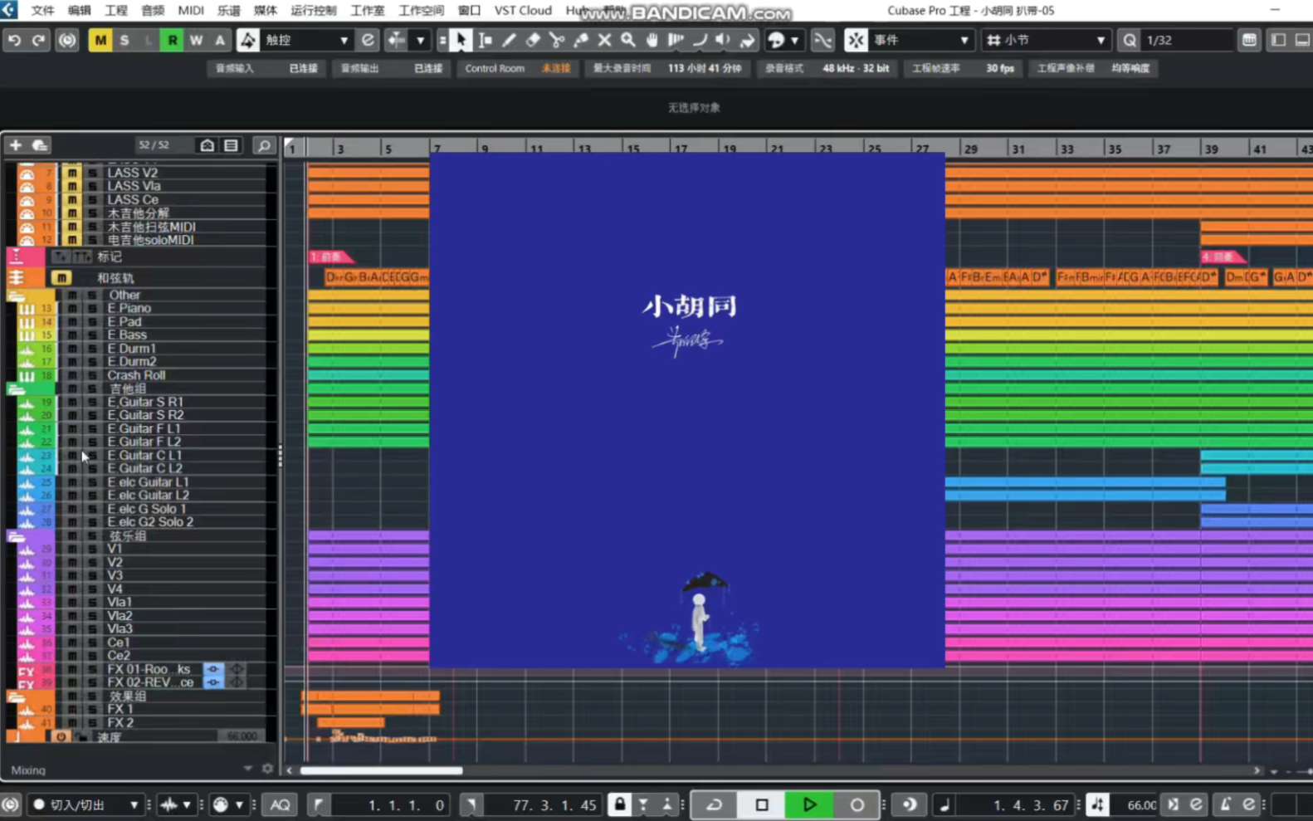Click the Control Room status field
This screenshot has height=821, width=1313.
pos(518,68)
